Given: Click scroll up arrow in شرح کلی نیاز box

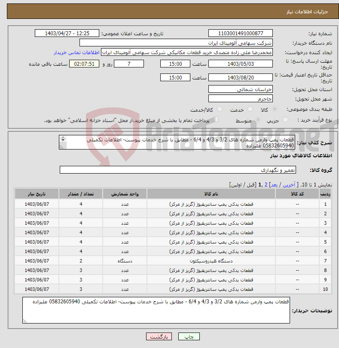Looking at the screenshot, I should [x=63, y=137].
